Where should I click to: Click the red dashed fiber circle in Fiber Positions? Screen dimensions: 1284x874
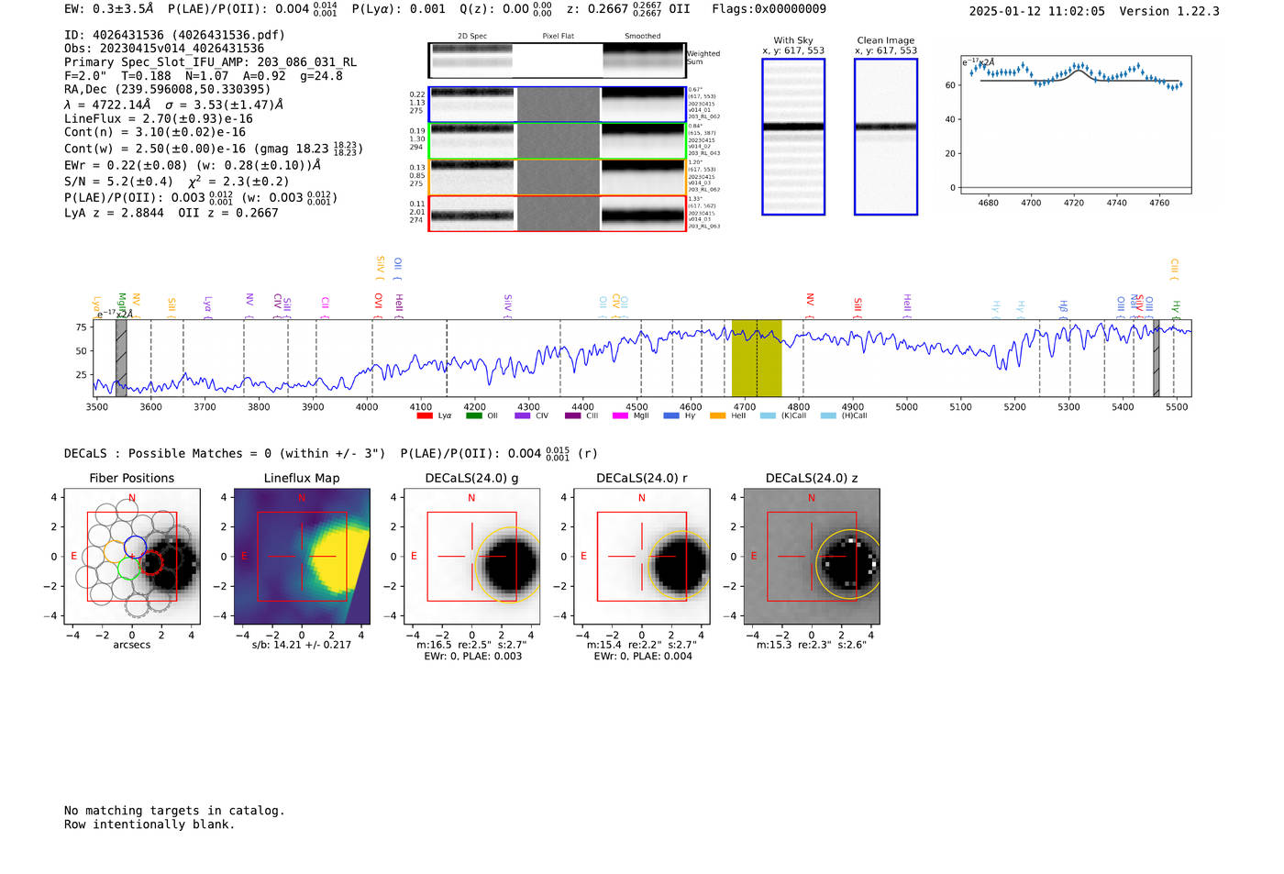coord(152,563)
